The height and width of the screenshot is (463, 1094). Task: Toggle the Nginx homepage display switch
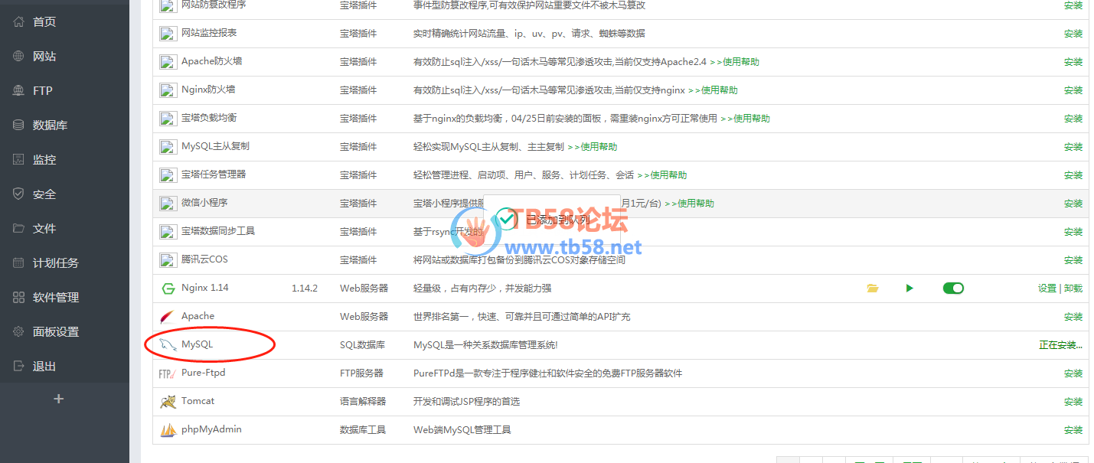(953, 289)
